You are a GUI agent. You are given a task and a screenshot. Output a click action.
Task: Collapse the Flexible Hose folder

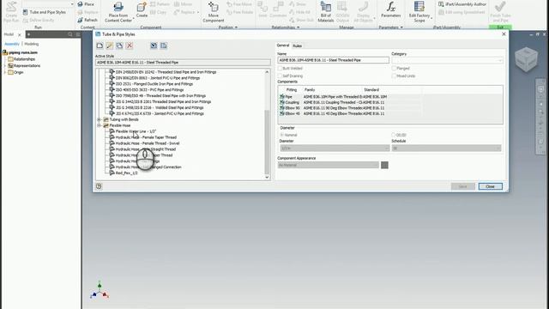pos(100,125)
